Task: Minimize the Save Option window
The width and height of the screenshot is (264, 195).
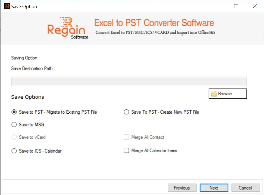Action: coord(218,6)
